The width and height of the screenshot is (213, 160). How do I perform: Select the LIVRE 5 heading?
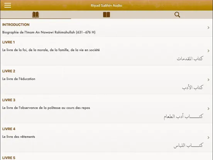(9, 158)
